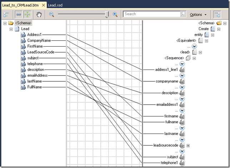Collapse the <Equivalent> node
230x168 pixels.
point(206,41)
